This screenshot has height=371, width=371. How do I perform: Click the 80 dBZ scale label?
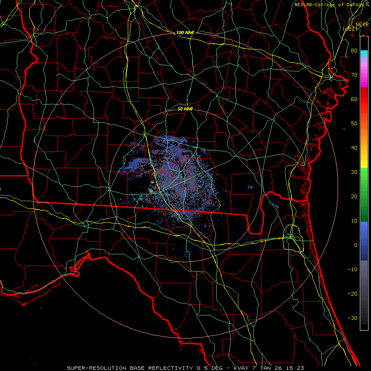coord(354,50)
